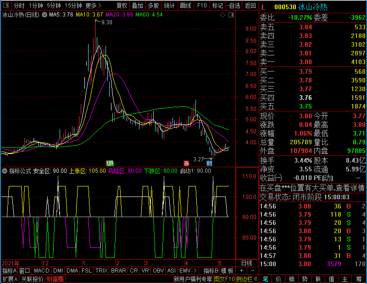The height and width of the screenshot is (284, 367).
Task: Switch to the 5分钟 period
Action: pos(54,5)
